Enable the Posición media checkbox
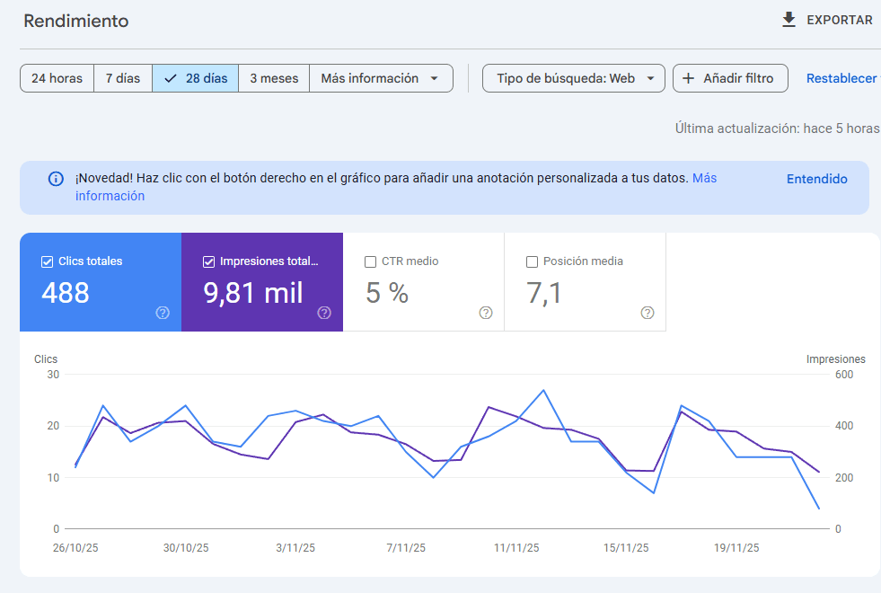Screen dimensions: 881x593 click(x=533, y=261)
